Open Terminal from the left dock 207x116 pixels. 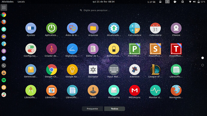[4, 66]
